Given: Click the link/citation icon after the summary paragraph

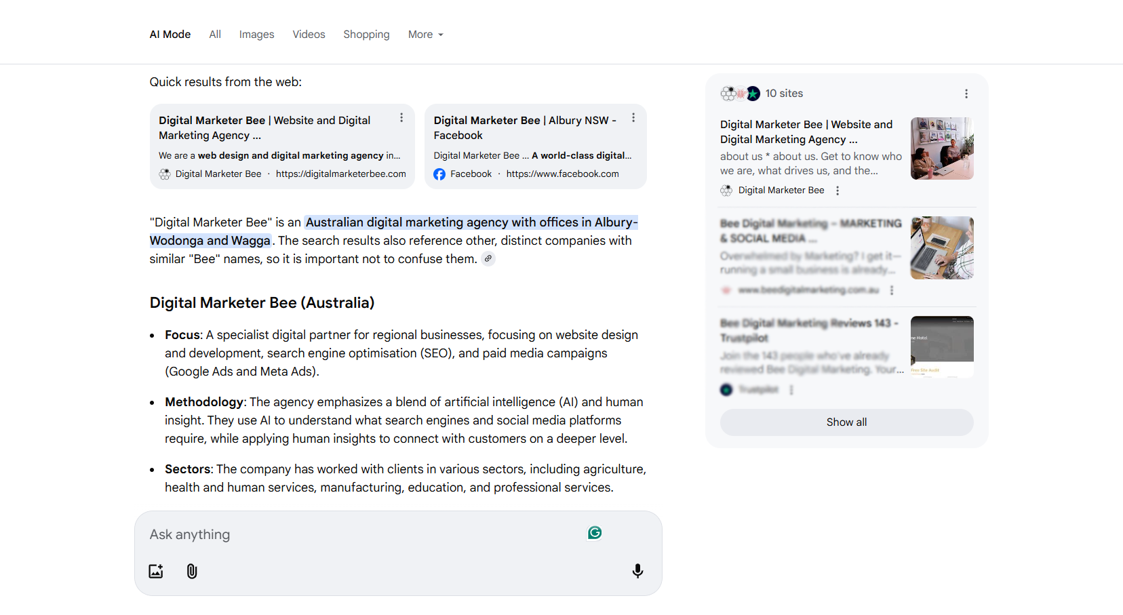Looking at the screenshot, I should tap(488, 258).
